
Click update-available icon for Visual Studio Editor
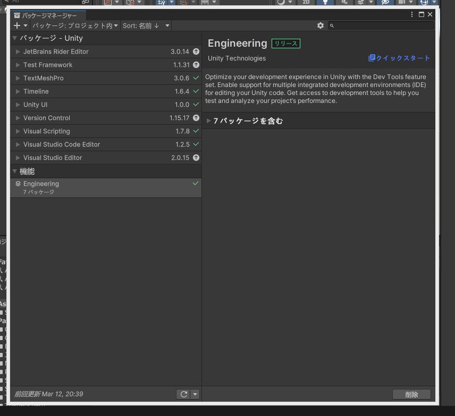196,158
